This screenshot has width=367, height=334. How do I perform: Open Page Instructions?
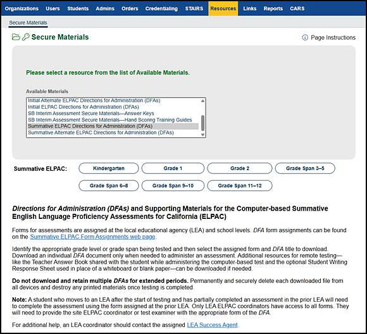[333, 37]
